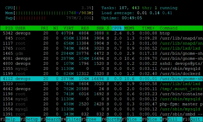The width and height of the screenshot is (203, 122).
Task: Sort by the SHR column header
Action: (x=100, y=28)
